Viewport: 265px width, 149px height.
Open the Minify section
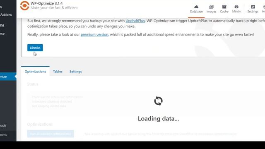[236, 9]
